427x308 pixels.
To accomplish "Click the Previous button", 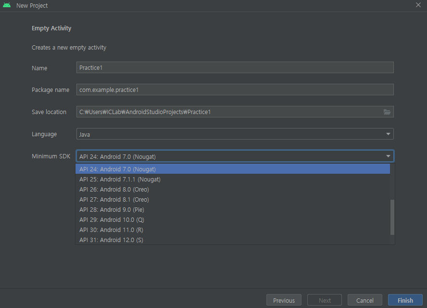I will coord(284,300).
